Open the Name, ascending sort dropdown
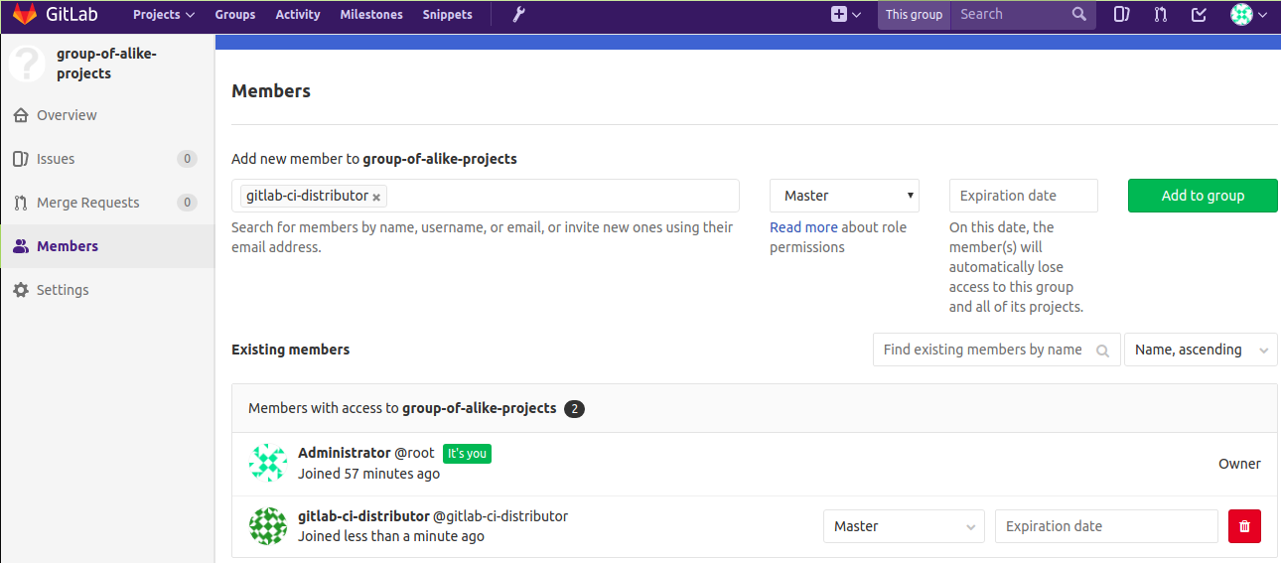Image resolution: width=1281 pixels, height=563 pixels. (x=1201, y=350)
